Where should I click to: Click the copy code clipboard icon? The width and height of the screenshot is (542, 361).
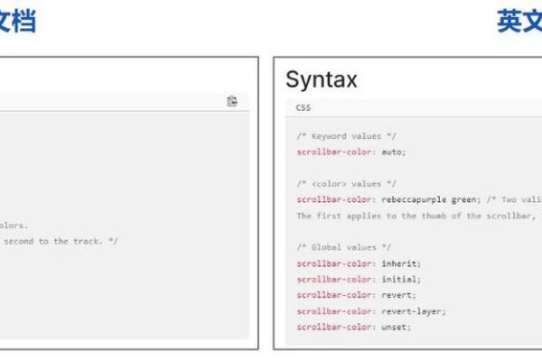[x=232, y=101]
